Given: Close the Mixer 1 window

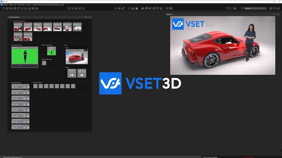Looking at the screenshot, I should pyautogui.click(x=279, y=14).
